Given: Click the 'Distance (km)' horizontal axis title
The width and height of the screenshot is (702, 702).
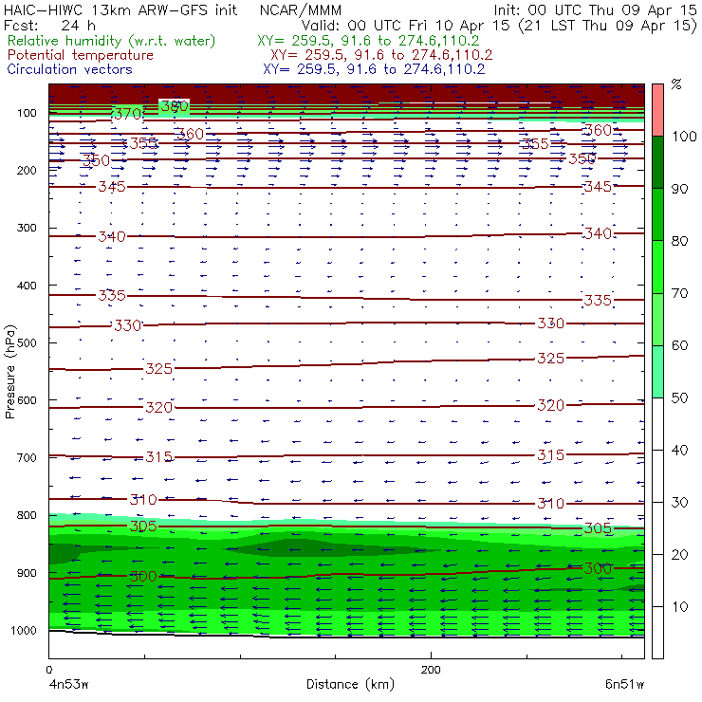Looking at the screenshot, I should point(350,684).
